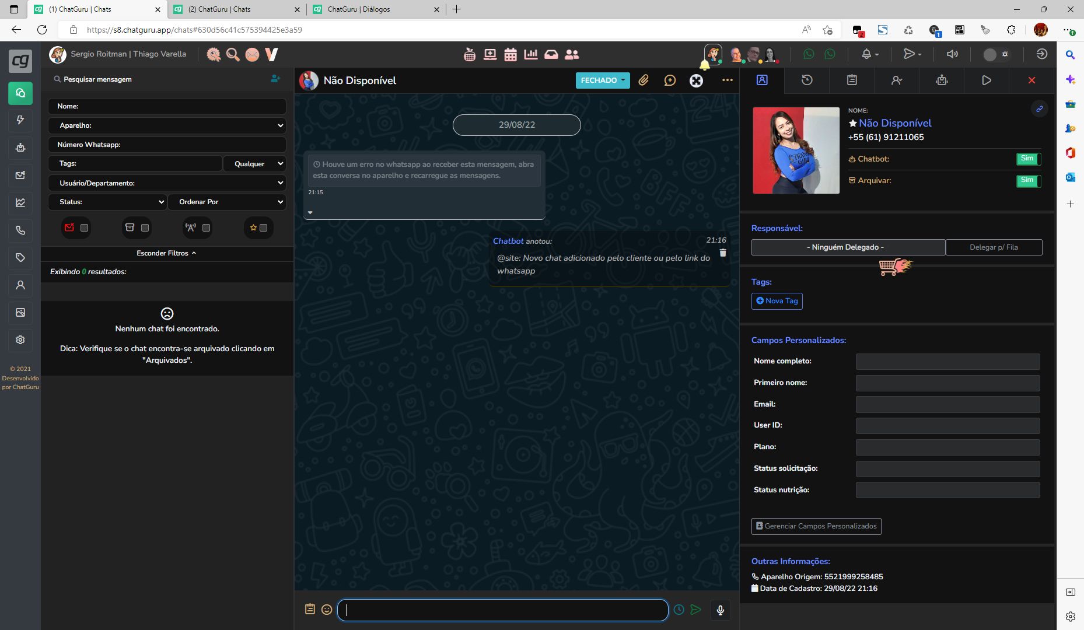Click the microphone record audio icon
Screen dimensions: 1084x630
point(720,610)
